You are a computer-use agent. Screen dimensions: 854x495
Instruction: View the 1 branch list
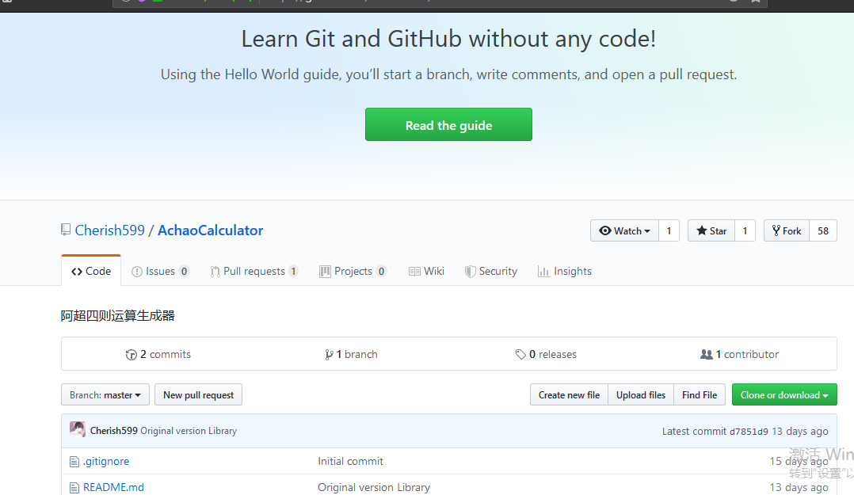click(351, 355)
